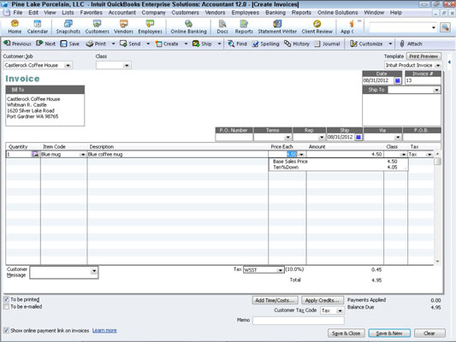Toggle Show online payment link checkbox
Viewport: 456px width, 342px height.
(6, 330)
